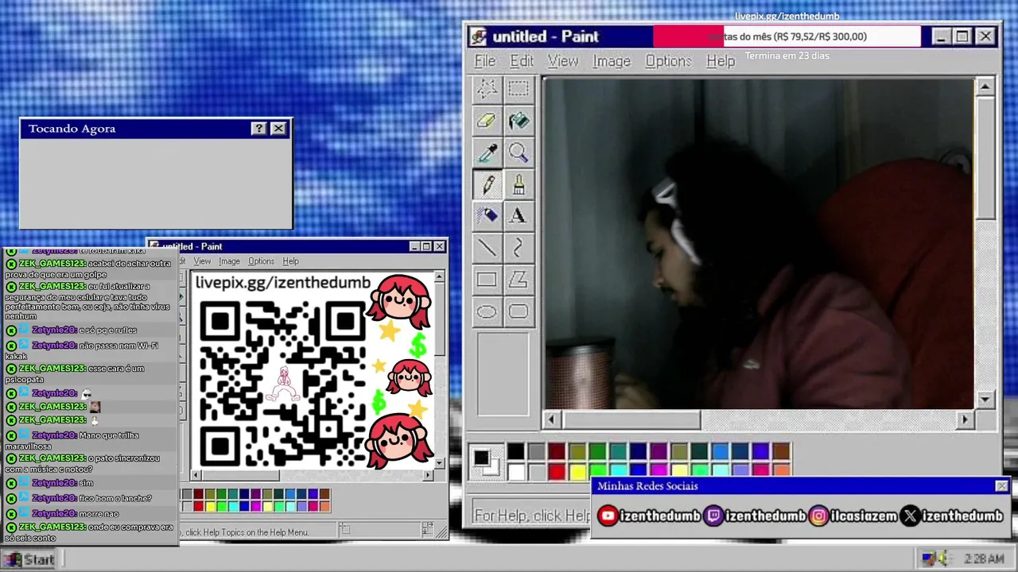Click the 'Termina em 23 dias' text

[x=787, y=56]
